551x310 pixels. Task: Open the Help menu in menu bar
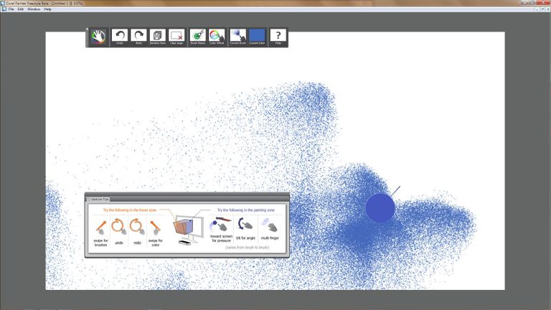47,9
